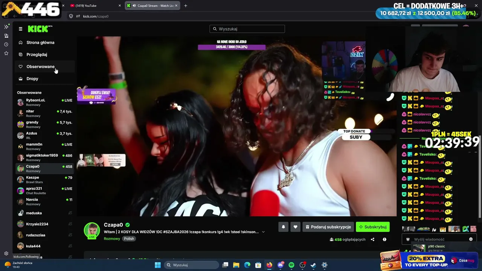Select the Czapa0 Stream browser tab
The image size is (482, 271).
point(153,6)
